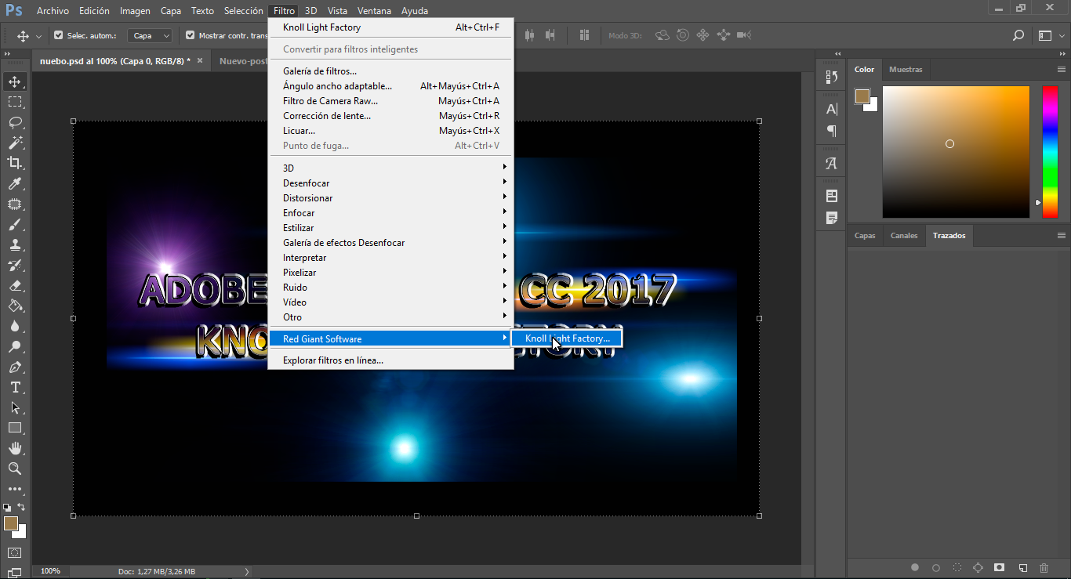
Task: Select the Hand tool
Action: pos(15,448)
